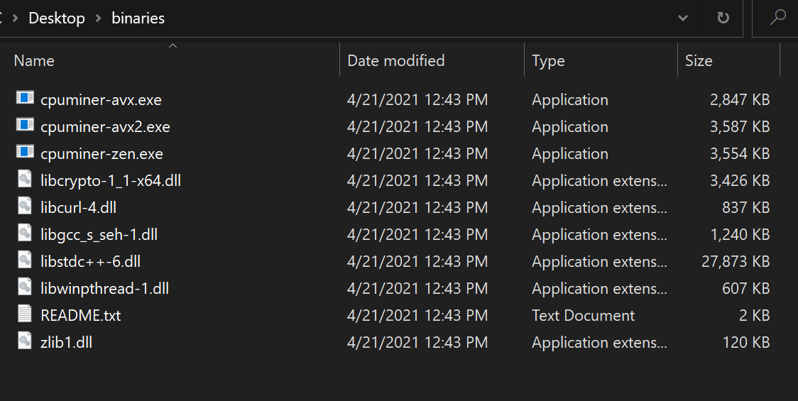Select the libcrypto-1_1-x64.dll file icon
Viewport: 798px width, 401px height.
point(25,180)
